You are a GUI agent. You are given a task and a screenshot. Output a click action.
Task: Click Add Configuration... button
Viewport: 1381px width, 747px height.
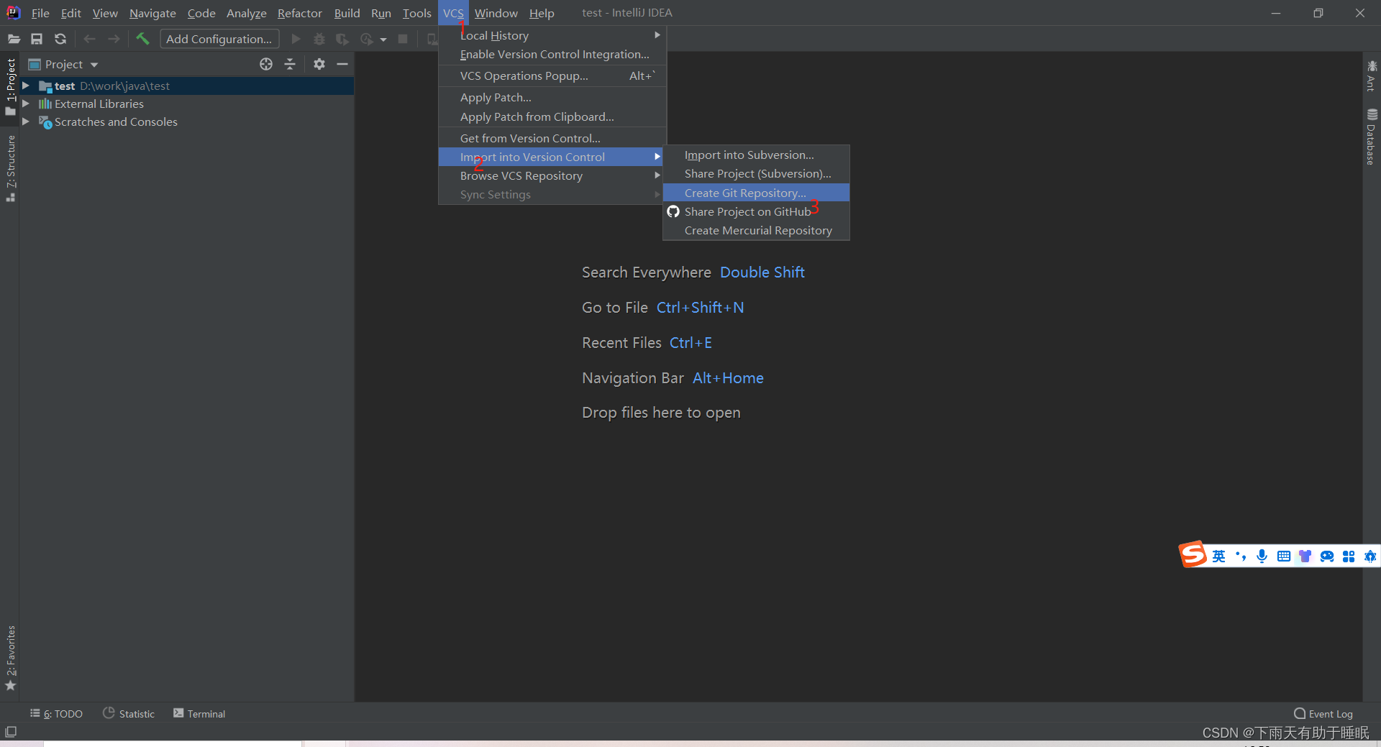point(219,39)
